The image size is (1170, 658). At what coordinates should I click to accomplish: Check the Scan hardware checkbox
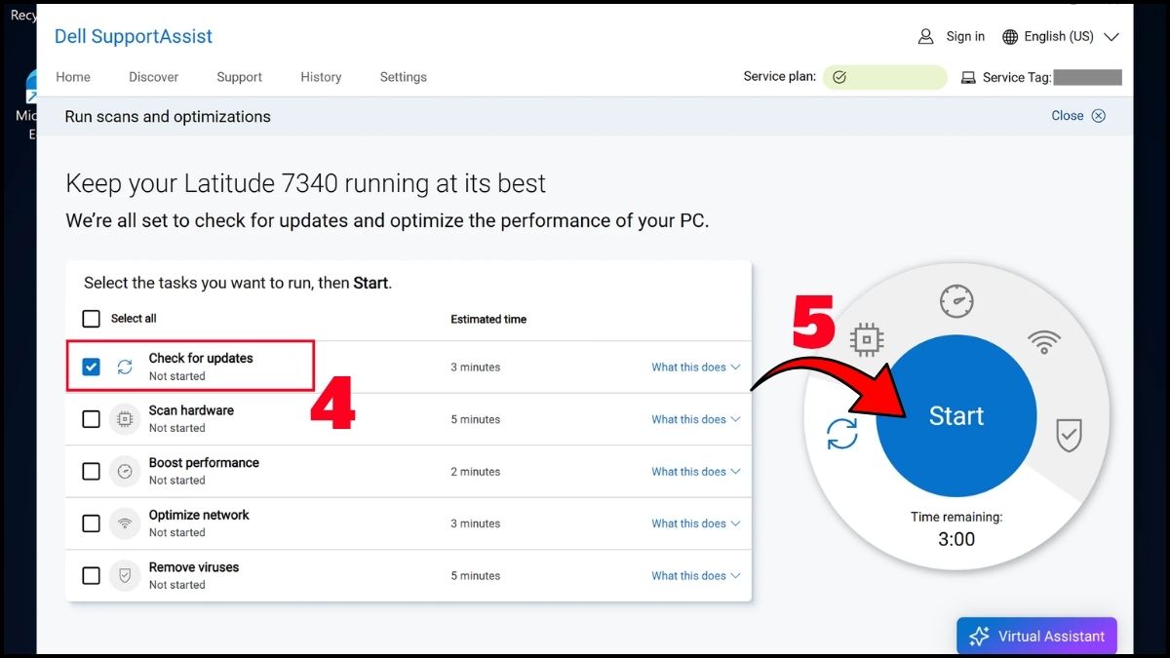tap(91, 419)
